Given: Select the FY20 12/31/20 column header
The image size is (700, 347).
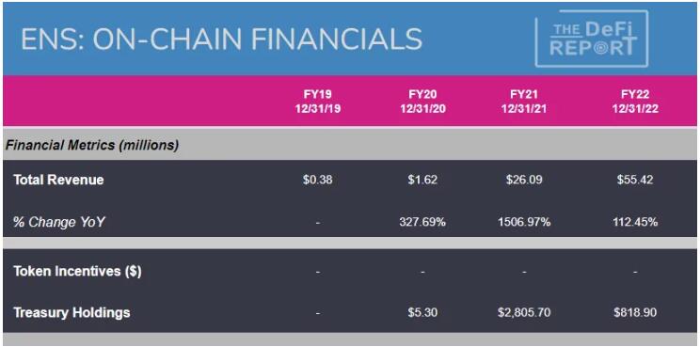Looking at the screenshot, I should pos(422,102).
